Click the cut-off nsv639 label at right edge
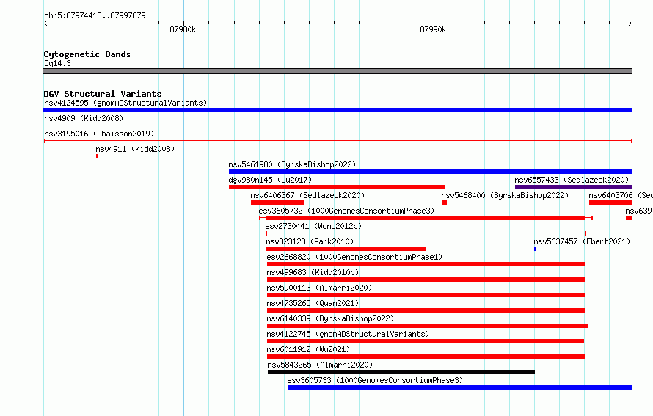653x416 pixels. [x=639, y=211]
